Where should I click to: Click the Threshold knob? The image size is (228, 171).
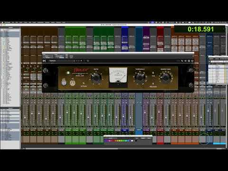point(140,77)
